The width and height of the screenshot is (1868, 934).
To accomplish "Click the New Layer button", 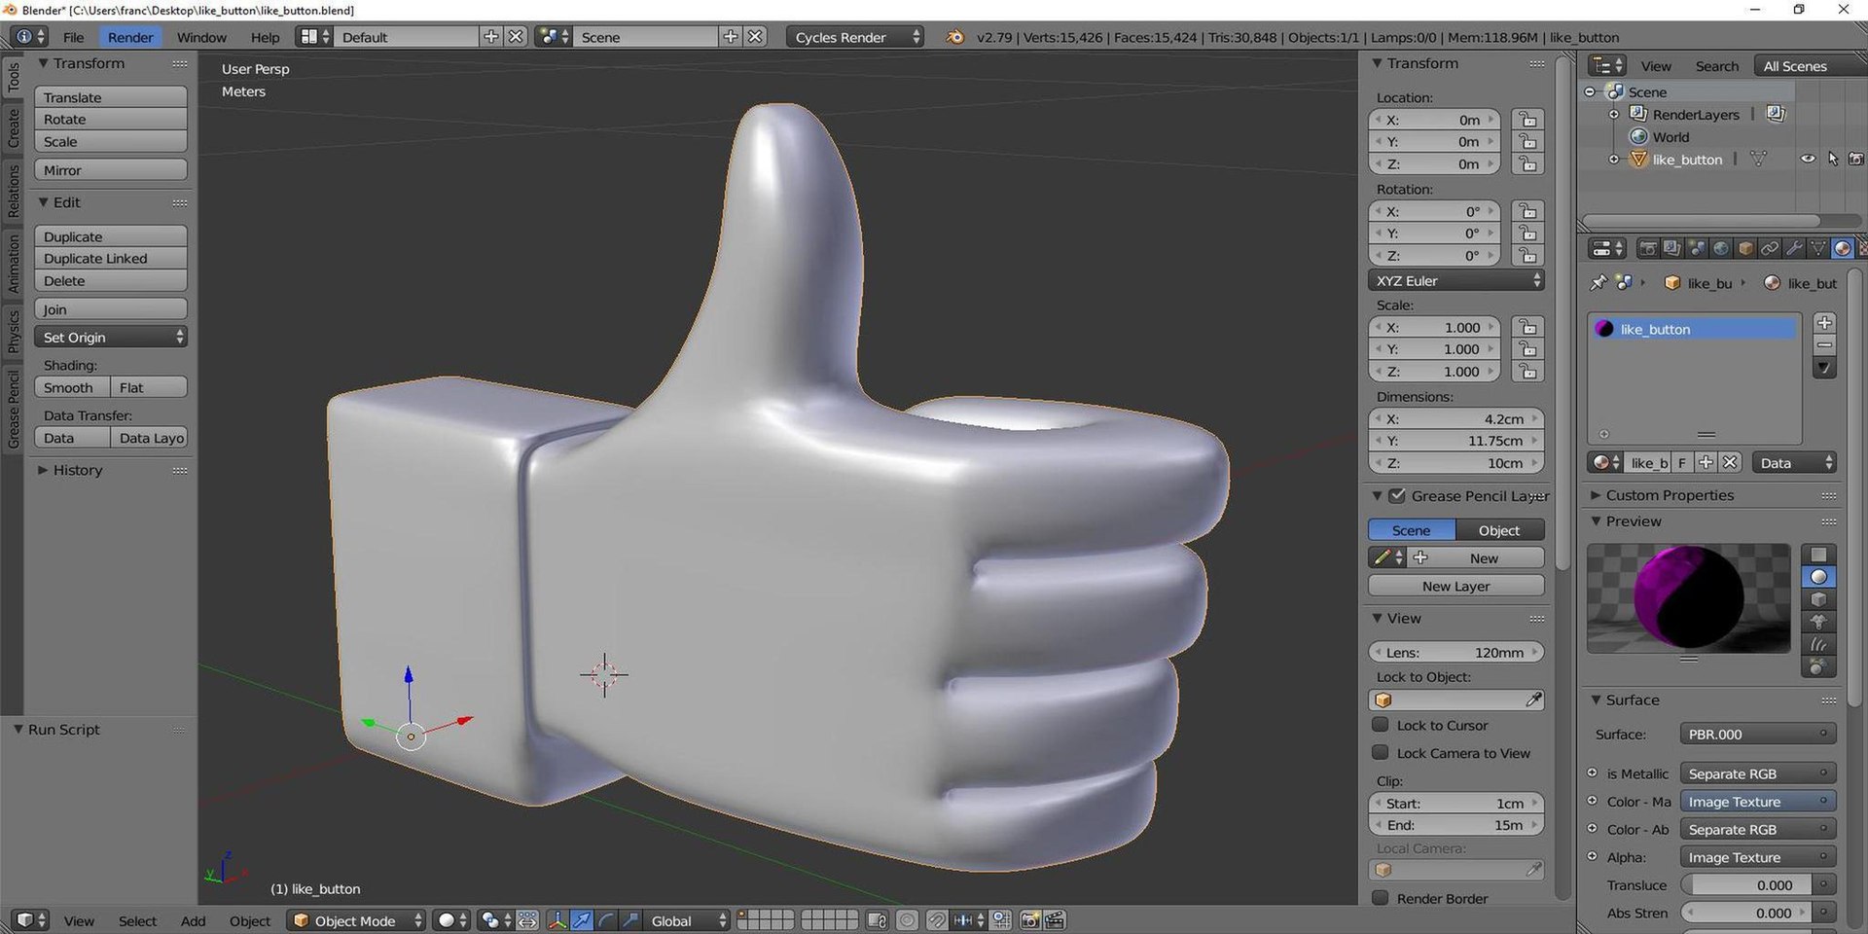I will [x=1456, y=587].
